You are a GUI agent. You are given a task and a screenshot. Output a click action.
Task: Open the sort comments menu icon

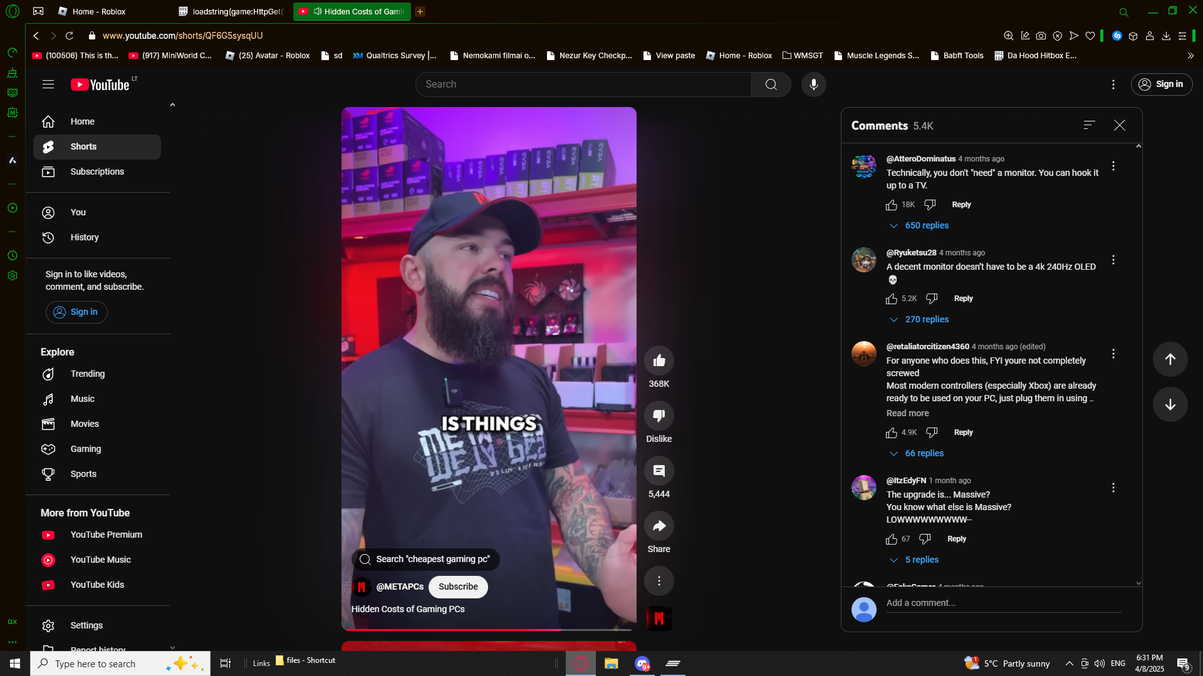point(1089,125)
